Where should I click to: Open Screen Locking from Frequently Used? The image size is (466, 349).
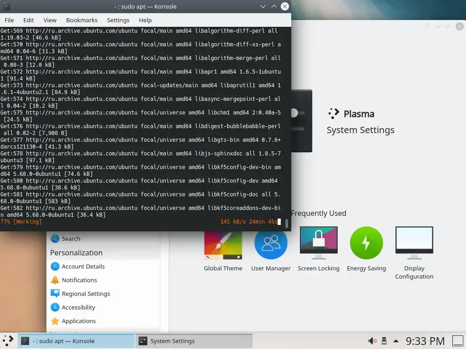(x=319, y=243)
